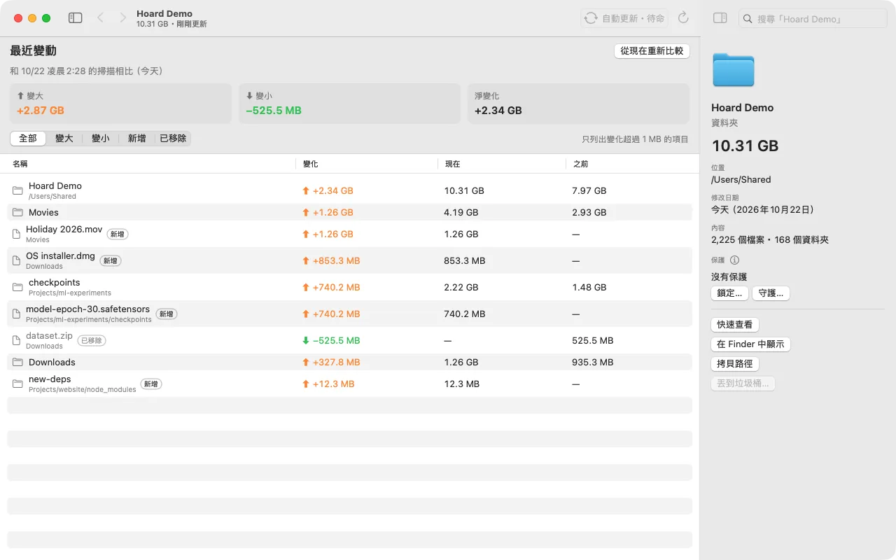
Task: Click the checkpoints row folder icon
Action: click(17, 287)
